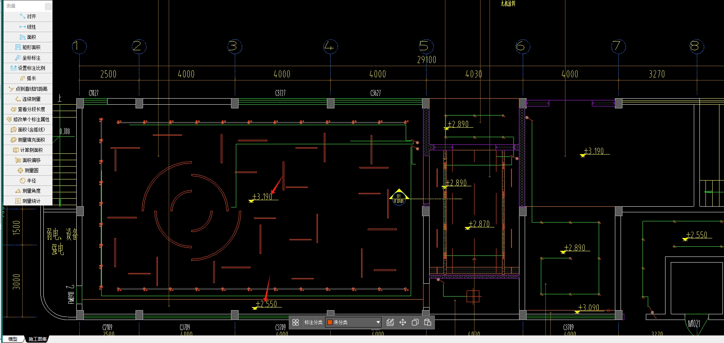Select the 面积偏移 area offset tool
724x343 pixels.
pos(28,160)
